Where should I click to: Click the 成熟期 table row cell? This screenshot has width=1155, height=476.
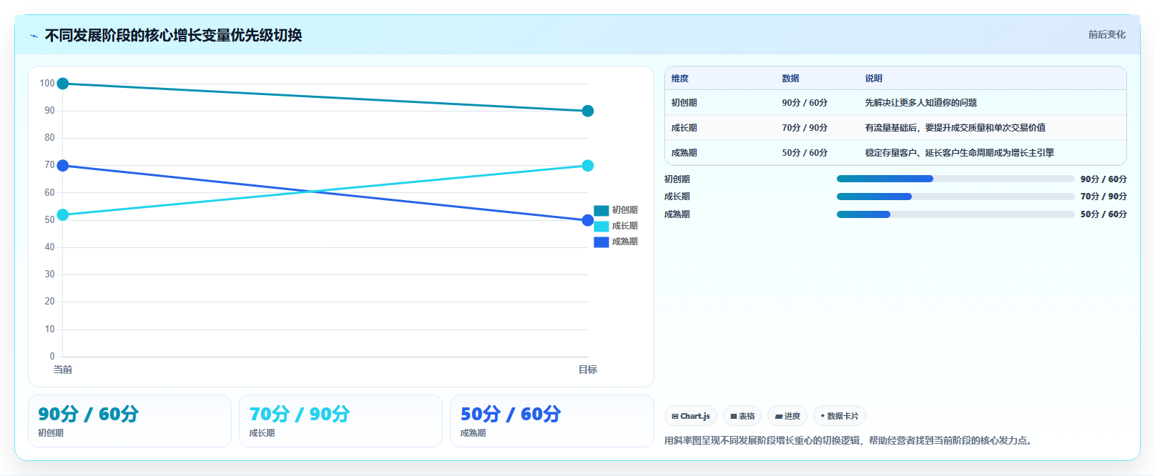(684, 153)
